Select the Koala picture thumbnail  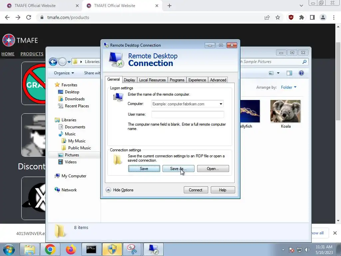tap(285, 111)
